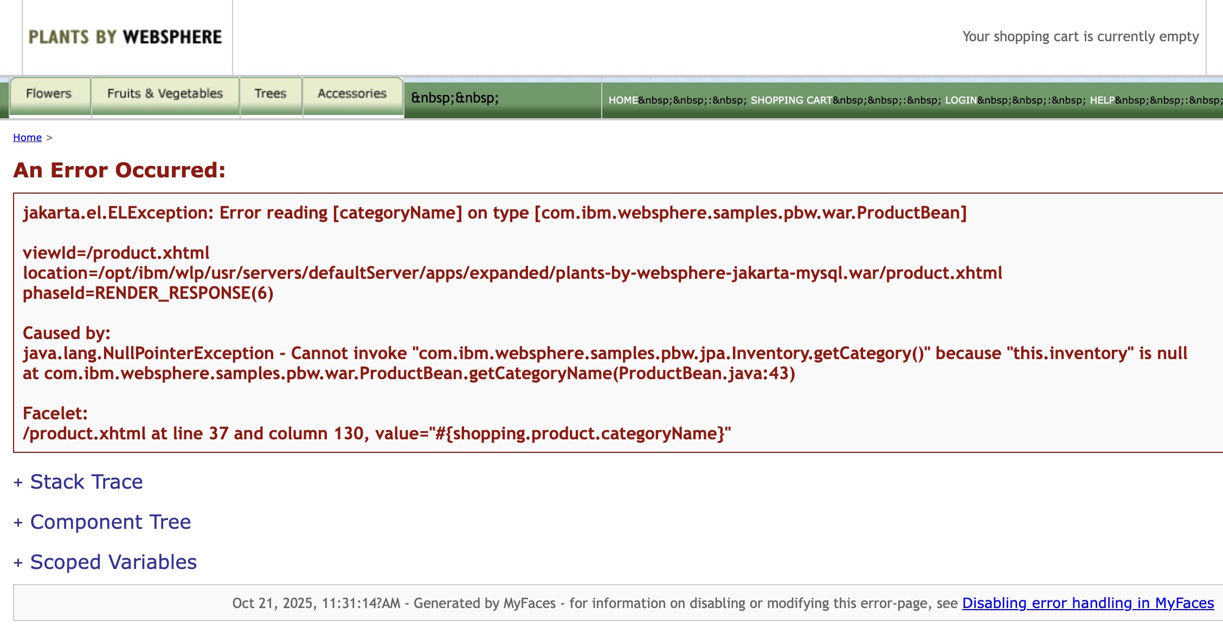Open the Fruits & Vegetables tab
The height and width of the screenshot is (627, 1223).
pyautogui.click(x=165, y=94)
